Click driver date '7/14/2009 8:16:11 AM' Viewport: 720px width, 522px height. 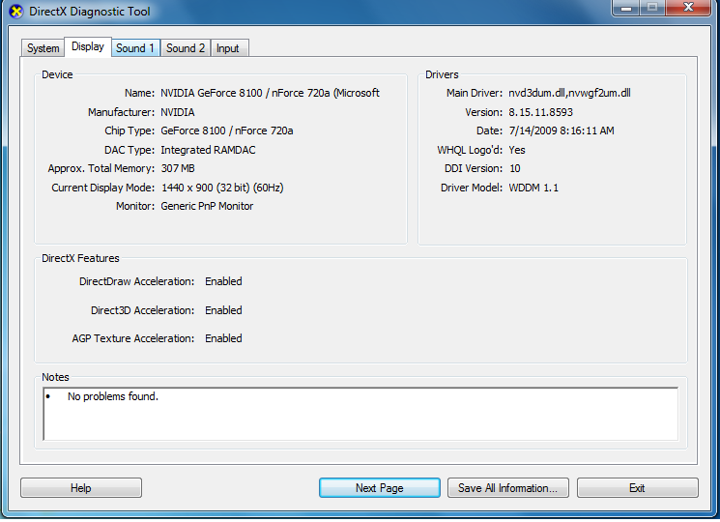coord(562,130)
